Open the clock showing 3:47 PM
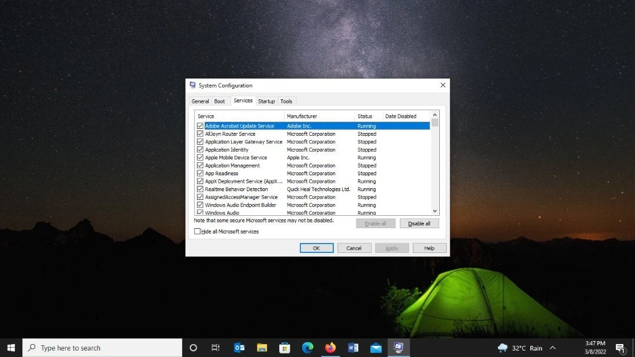The width and height of the screenshot is (635, 357). point(595,348)
